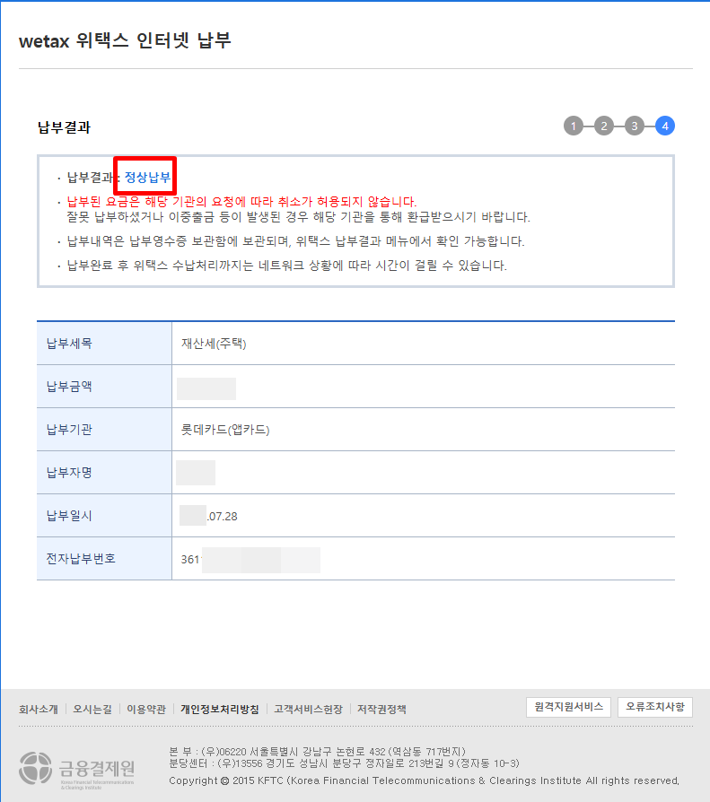Click the 납부결과 section heading
The width and height of the screenshot is (710, 802).
tap(64, 127)
